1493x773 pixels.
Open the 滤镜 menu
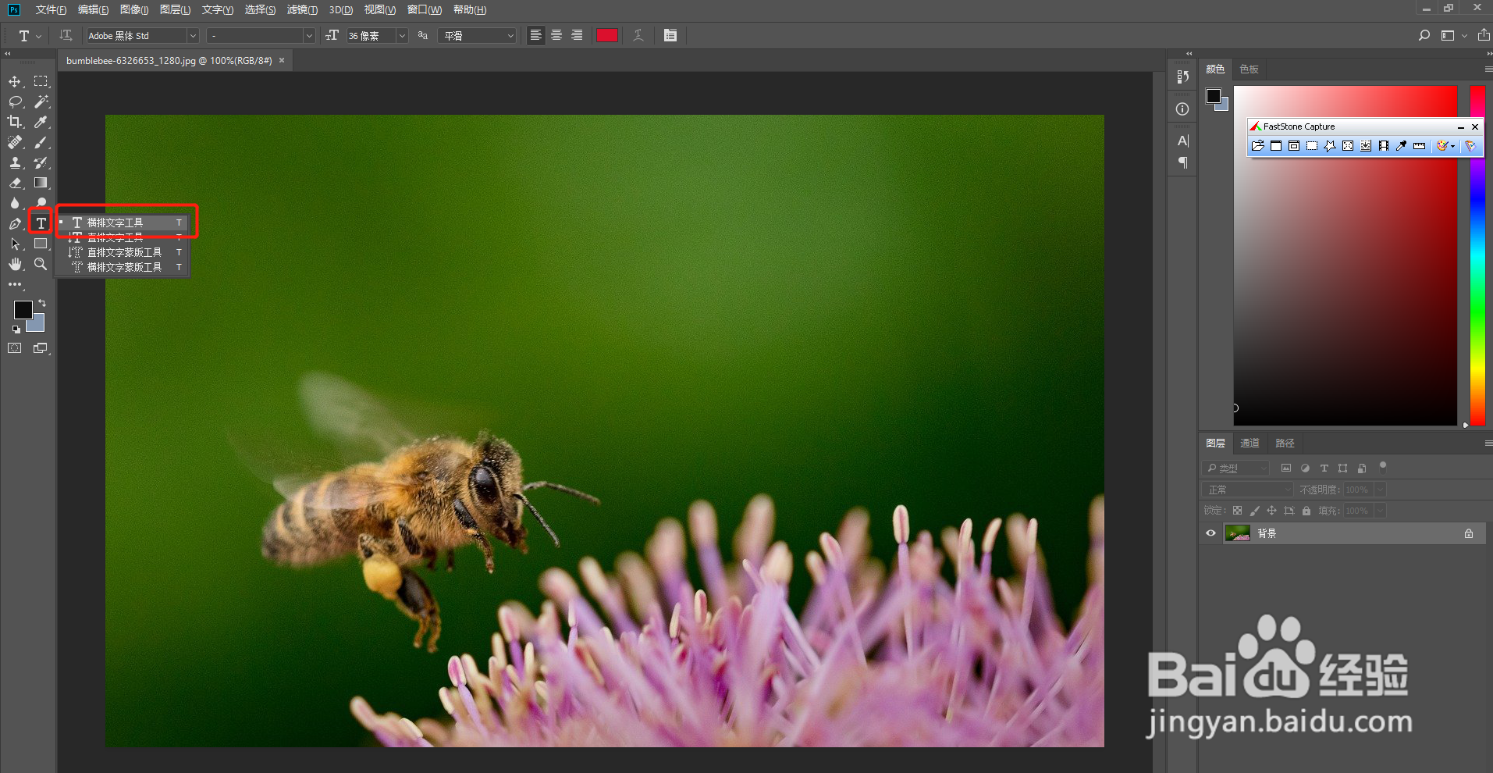click(302, 9)
